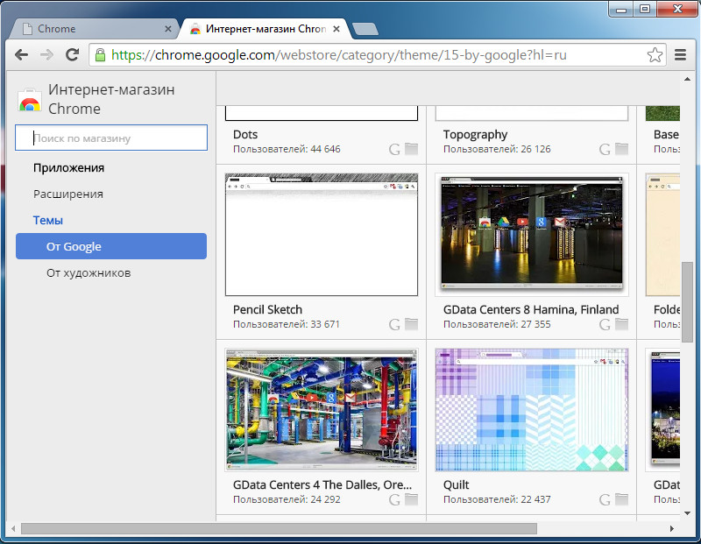The width and height of the screenshot is (701, 544).
Task: Minimize the Chrome window
Action: (621, 9)
